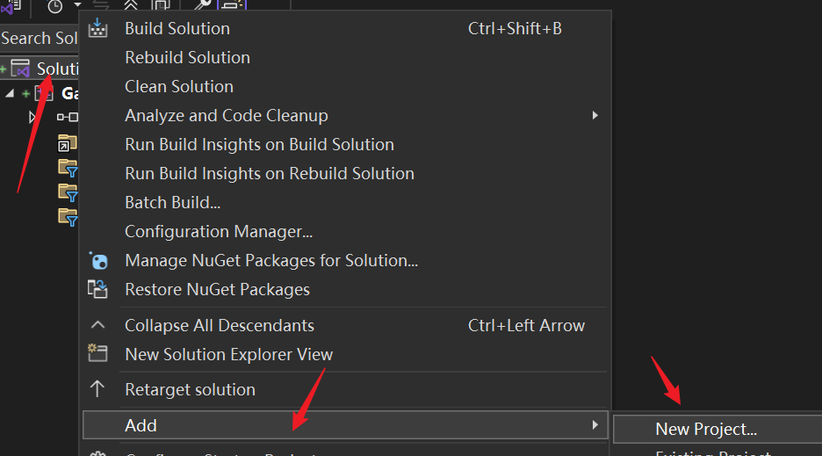Open the Analyze and Code Cleanup submenu arrow
The image size is (822, 456).
coord(595,115)
